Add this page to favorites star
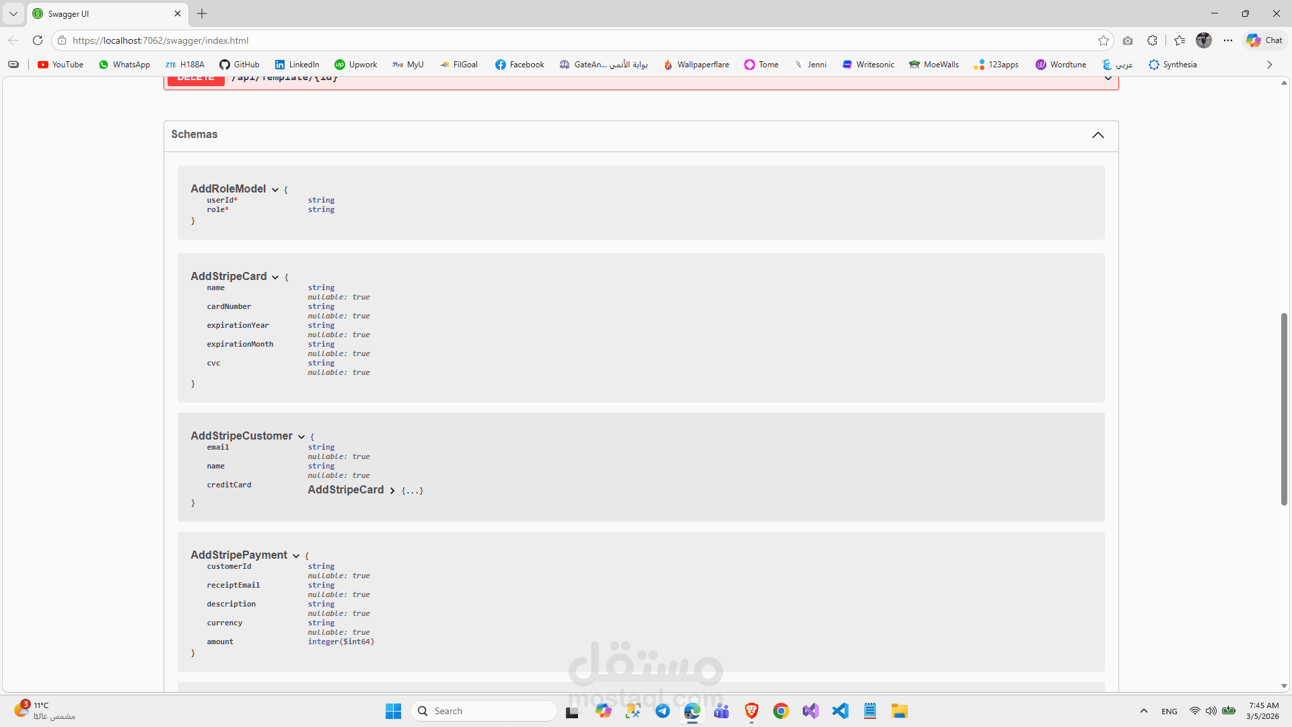The width and height of the screenshot is (1292, 727). [x=1103, y=40]
